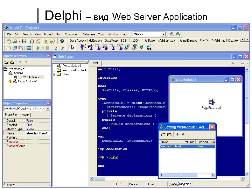Click the New Form toolbar icon

(x=29, y=48)
